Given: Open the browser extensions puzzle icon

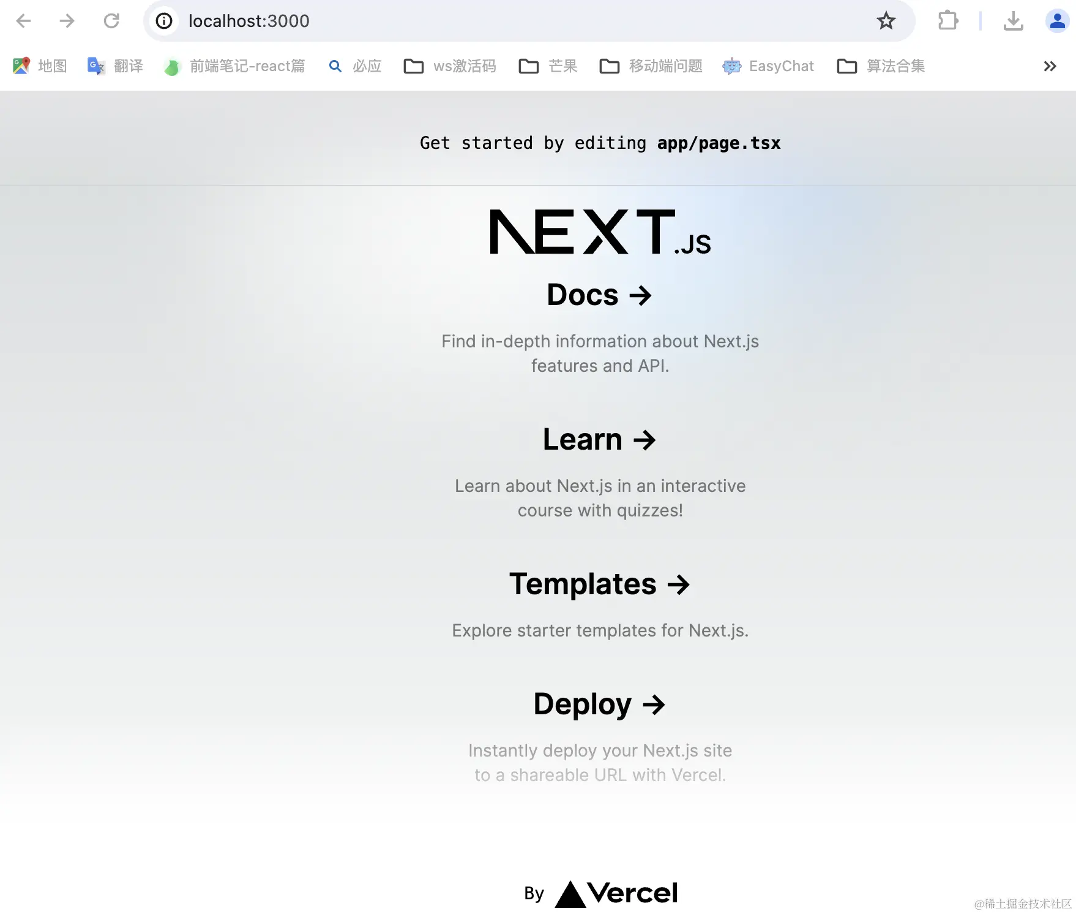Looking at the screenshot, I should coord(947,21).
